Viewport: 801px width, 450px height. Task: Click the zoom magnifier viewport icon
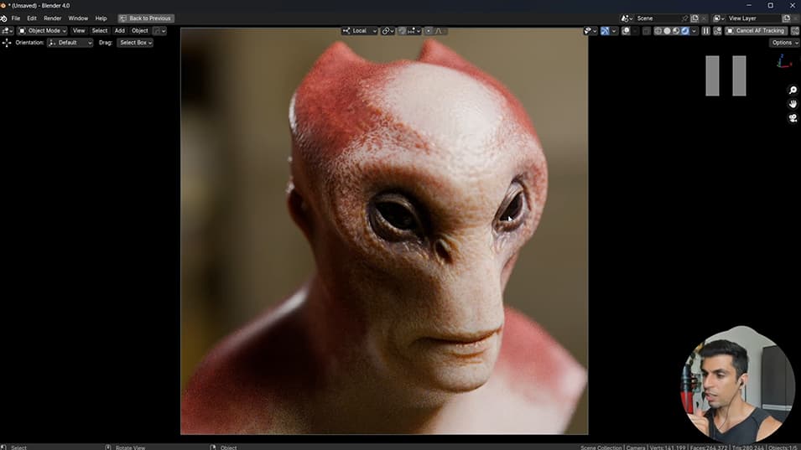[x=793, y=91]
